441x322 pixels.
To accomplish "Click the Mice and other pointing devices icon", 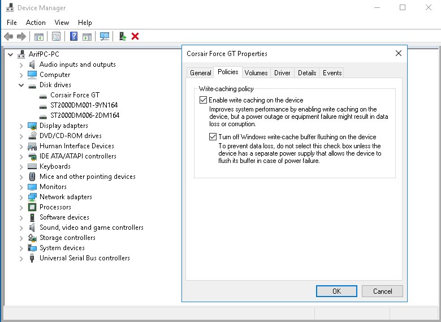I will (x=32, y=177).
